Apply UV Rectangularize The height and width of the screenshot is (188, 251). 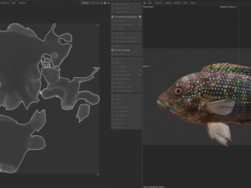[x=124, y=75]
